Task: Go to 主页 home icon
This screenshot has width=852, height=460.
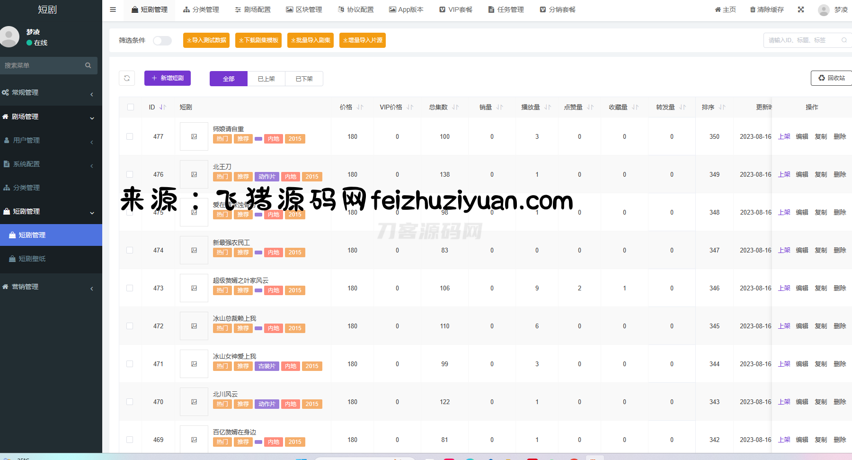Action: [x=718, y=9]
